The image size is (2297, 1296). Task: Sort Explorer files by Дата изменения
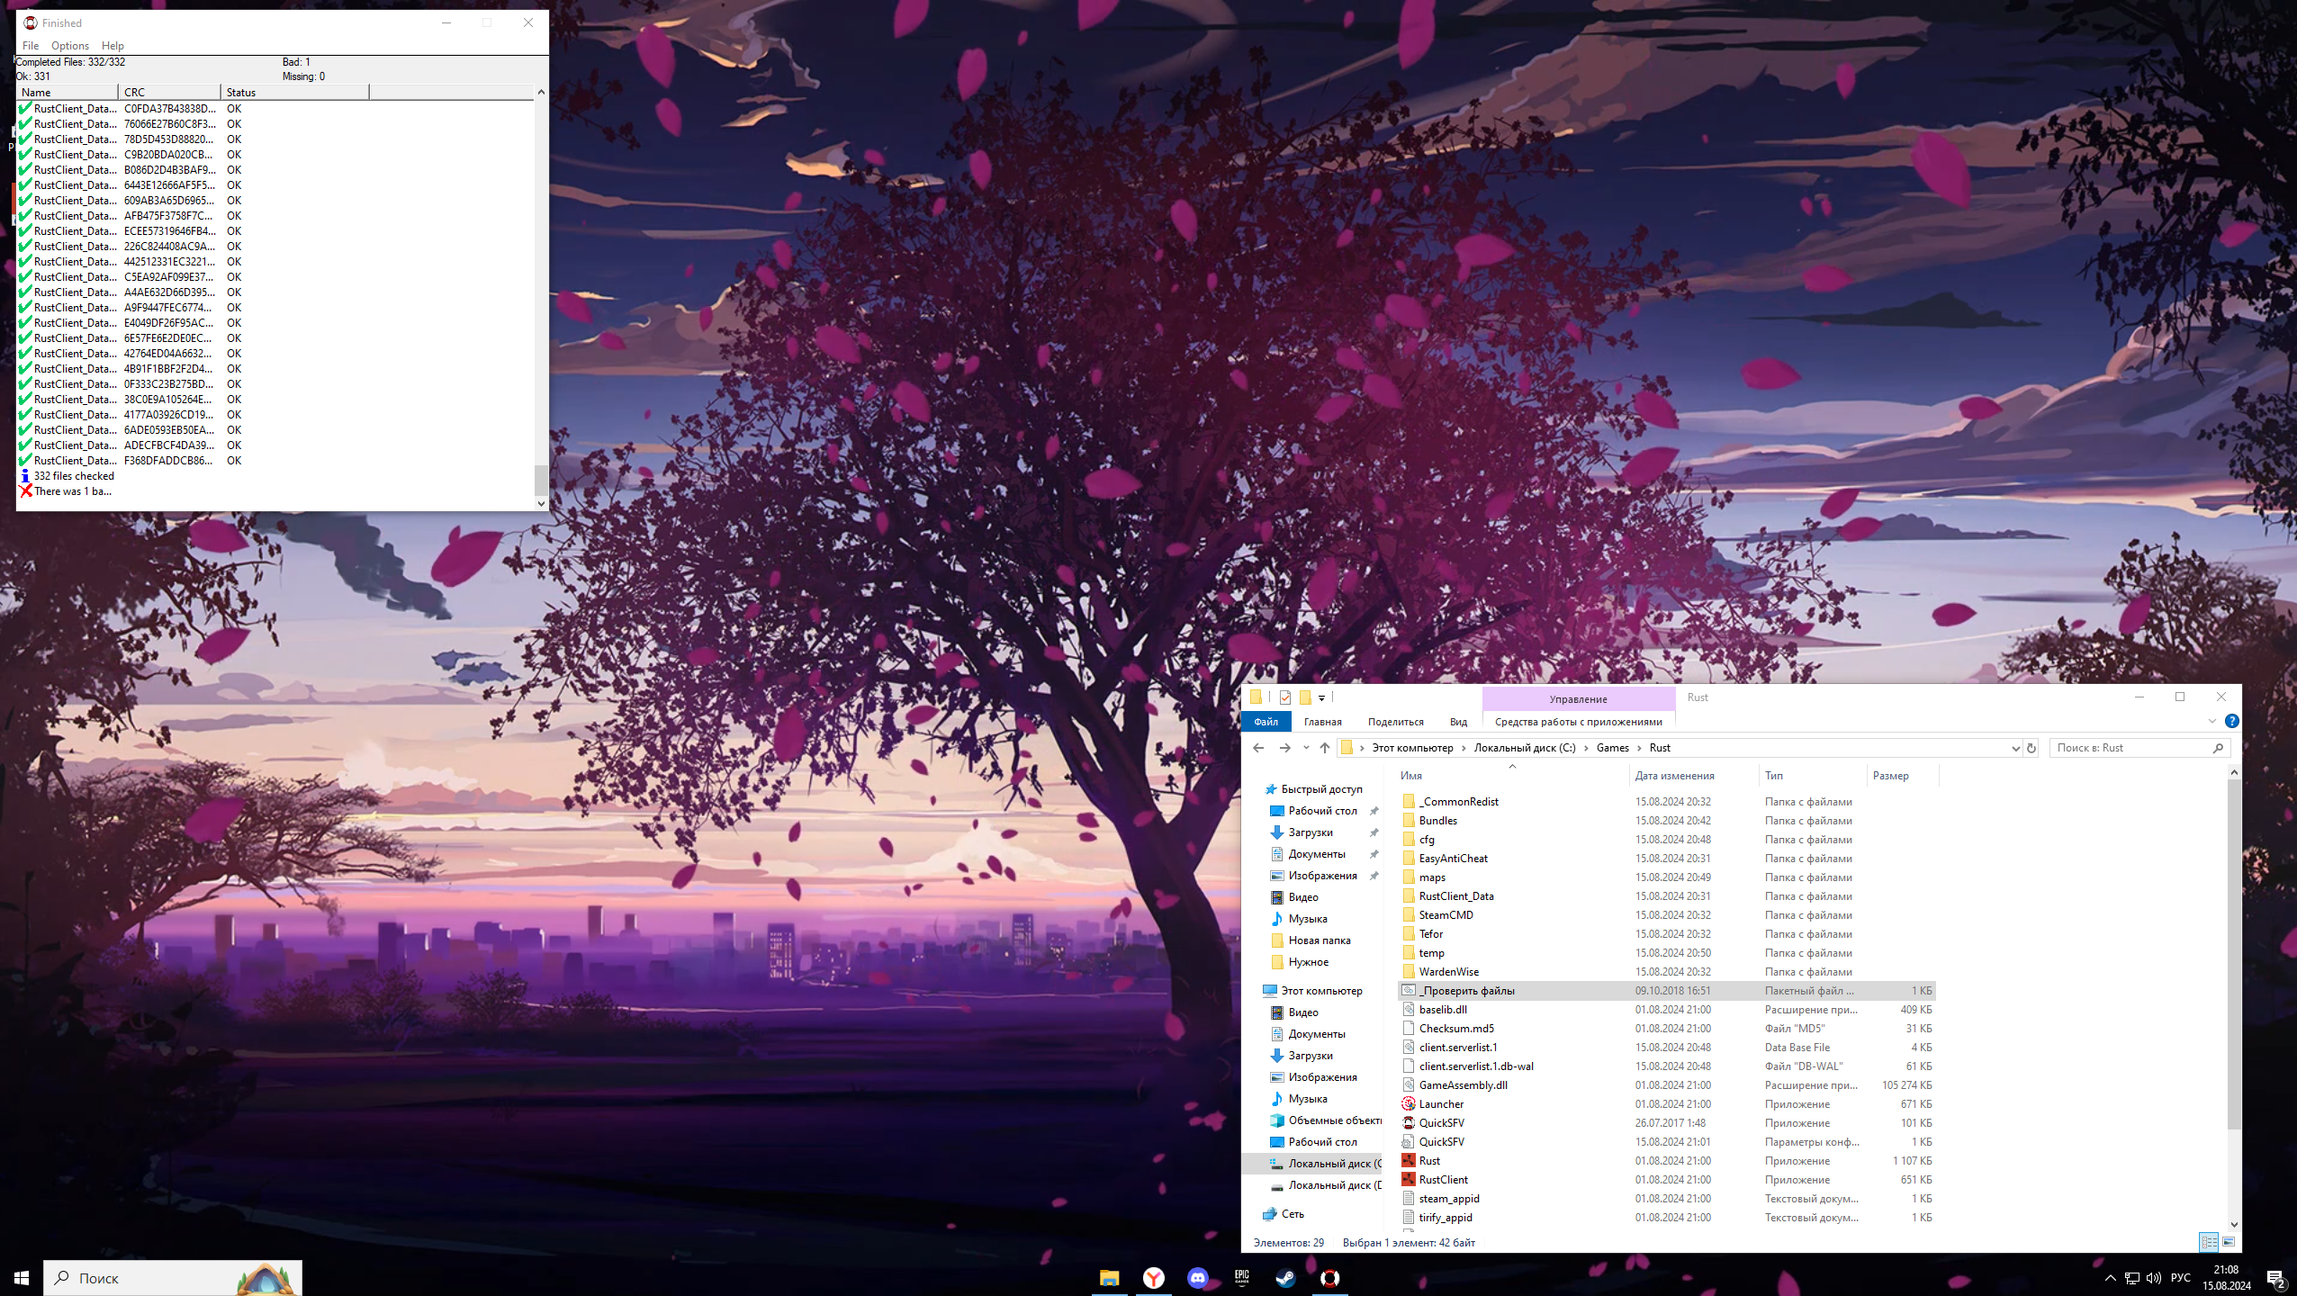(x=1693, y=776)
